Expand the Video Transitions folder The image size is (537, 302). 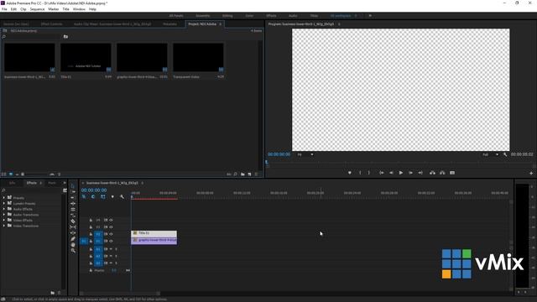3,226
